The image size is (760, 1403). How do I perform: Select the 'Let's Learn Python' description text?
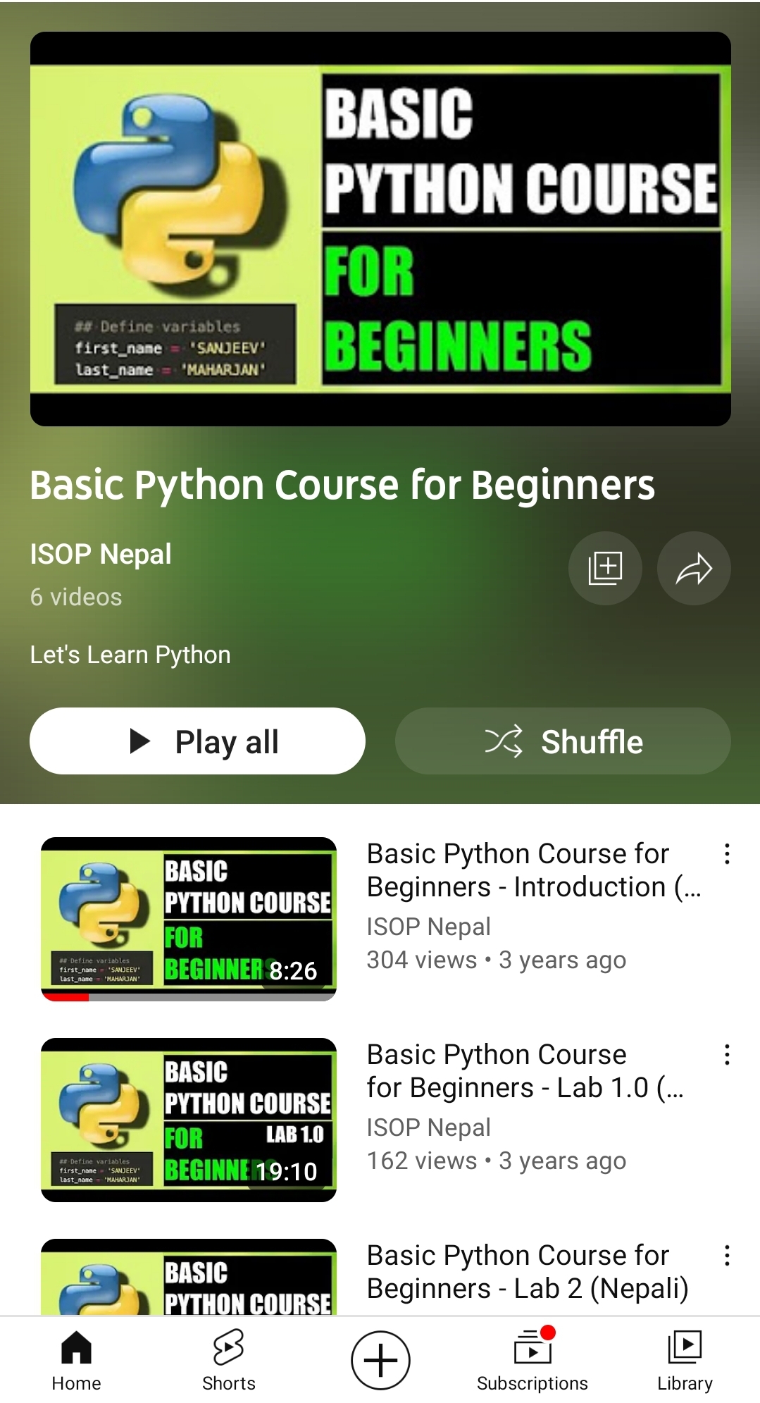[x=130, y=655]
